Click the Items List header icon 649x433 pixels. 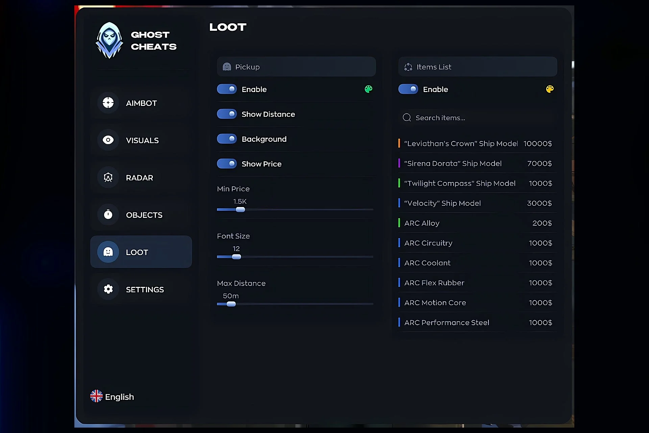click(408, 67)
